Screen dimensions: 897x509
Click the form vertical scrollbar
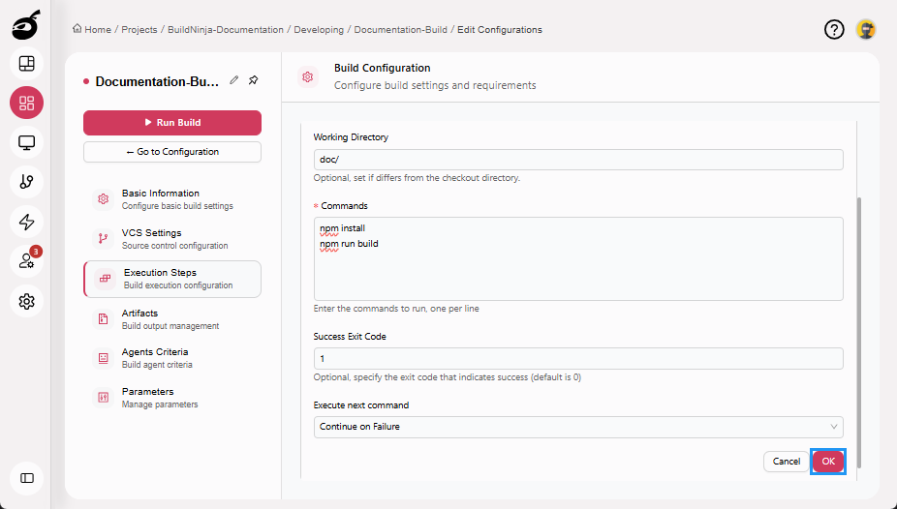coord(858,333)
